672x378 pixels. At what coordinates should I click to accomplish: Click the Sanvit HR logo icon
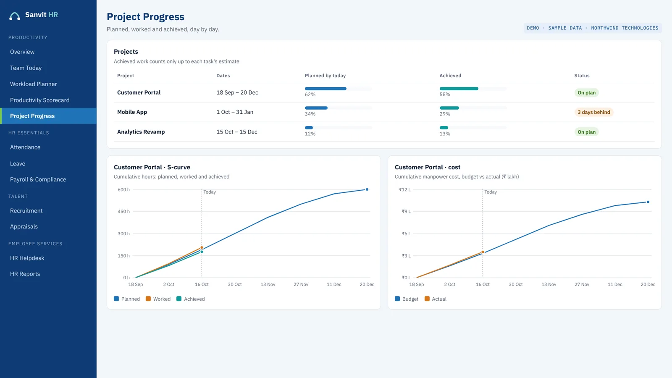(x=15, y=16)
